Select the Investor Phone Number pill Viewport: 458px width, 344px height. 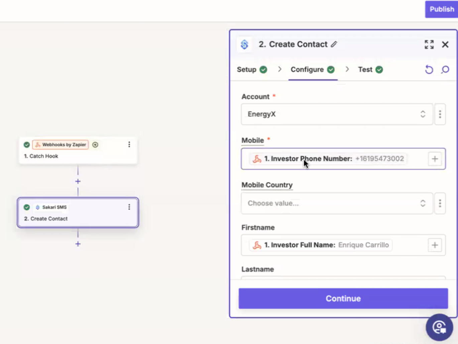point(328,159)
